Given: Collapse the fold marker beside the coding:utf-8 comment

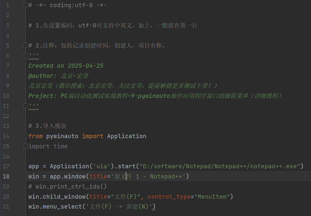Looking at the screenshot, I should pos(26,5).
